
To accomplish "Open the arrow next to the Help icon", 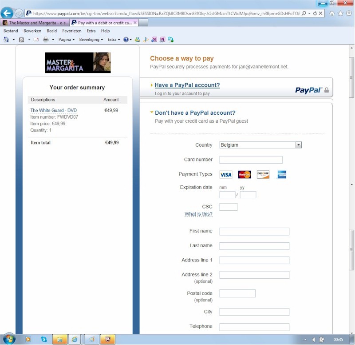I will 130,40.
